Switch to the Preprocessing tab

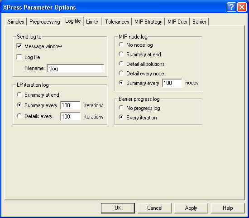click(45, 22)
